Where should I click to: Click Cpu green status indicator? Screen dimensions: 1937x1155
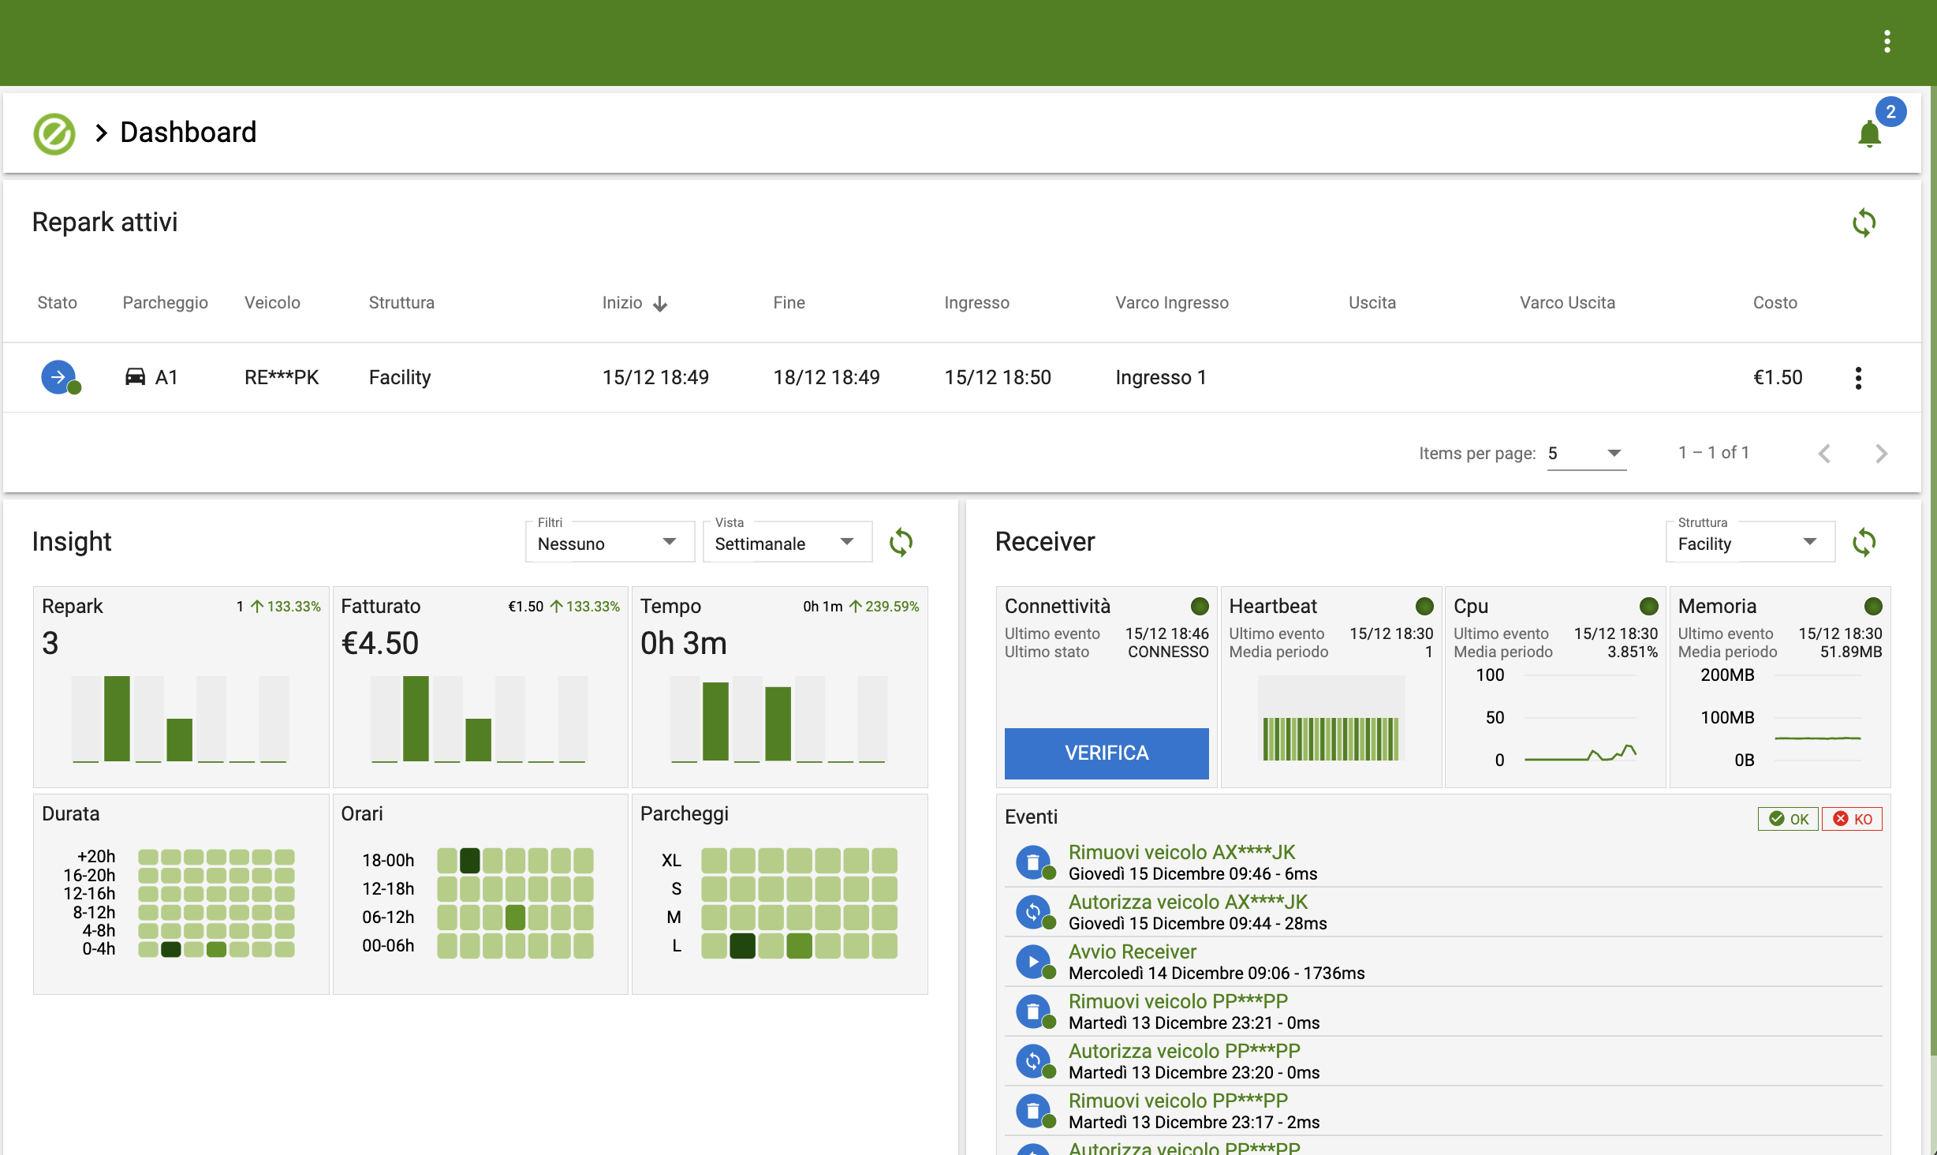click(1648, 606)
